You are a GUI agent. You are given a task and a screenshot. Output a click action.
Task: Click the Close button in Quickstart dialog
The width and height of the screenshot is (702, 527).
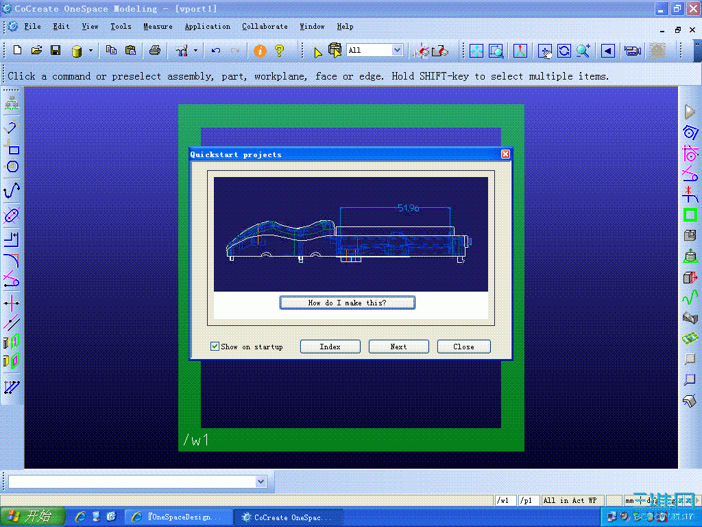tap(463, 347)
